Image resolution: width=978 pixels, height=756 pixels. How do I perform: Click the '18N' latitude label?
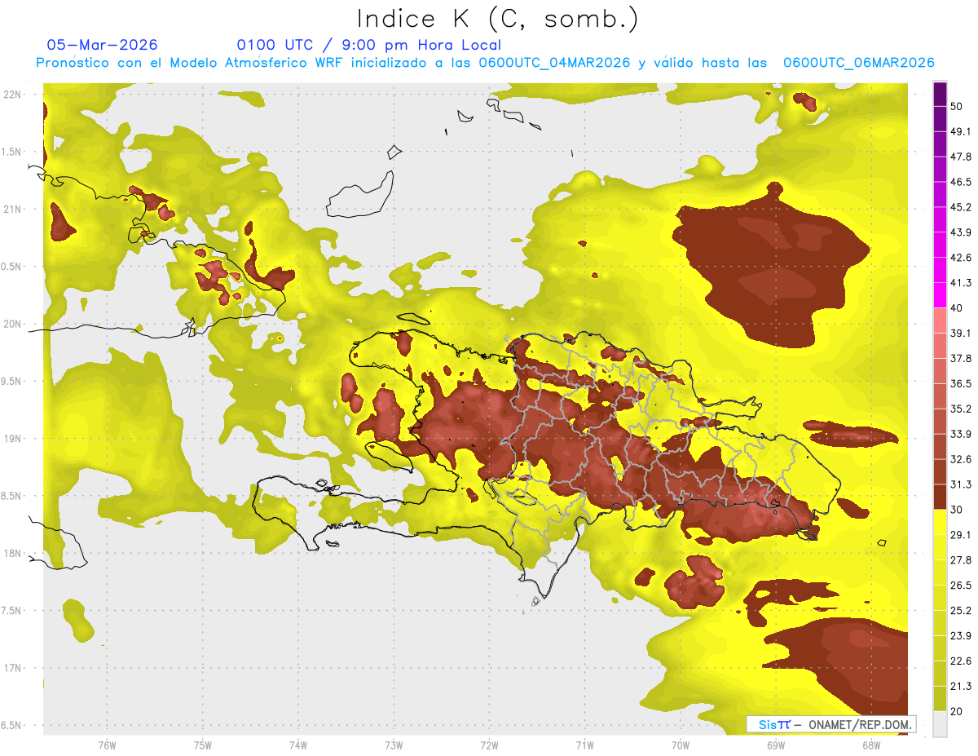[12, 553]
